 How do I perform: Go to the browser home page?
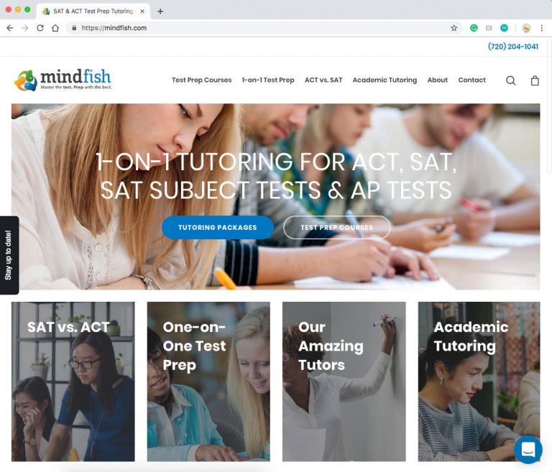pyautogui.click(x=55, y=28)
